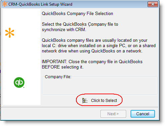Click inside the empty Company File box
165x126 pixels.
[x=100, y=86]
